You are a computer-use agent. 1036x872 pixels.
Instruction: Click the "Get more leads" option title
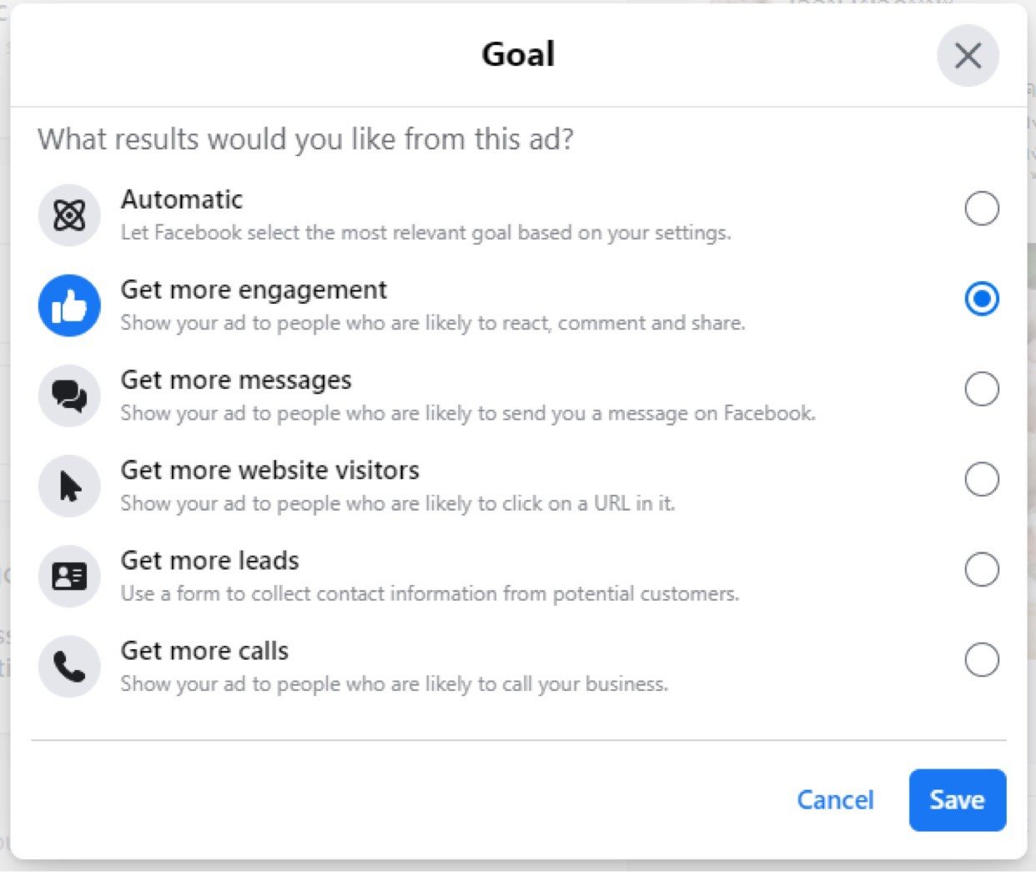point(210,561)
